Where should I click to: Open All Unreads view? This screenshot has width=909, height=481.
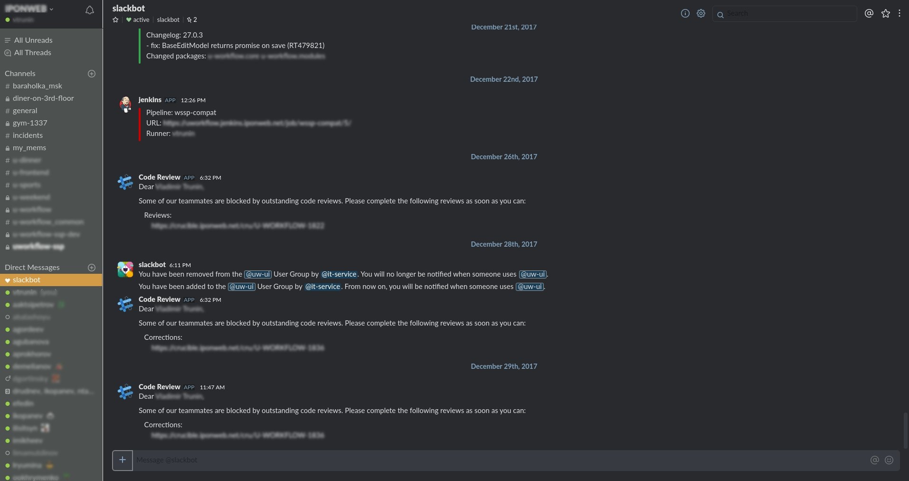point(33,40)
